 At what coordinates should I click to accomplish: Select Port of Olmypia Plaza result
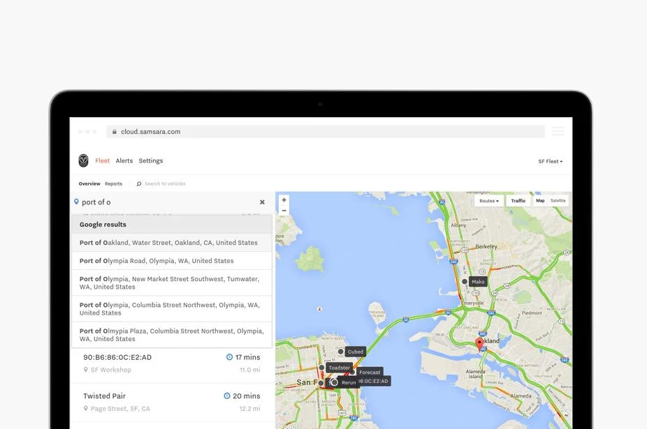(x=172, y=335)
